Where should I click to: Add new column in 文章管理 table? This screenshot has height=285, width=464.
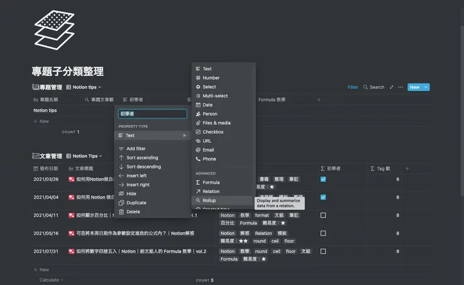coord(407,168)
